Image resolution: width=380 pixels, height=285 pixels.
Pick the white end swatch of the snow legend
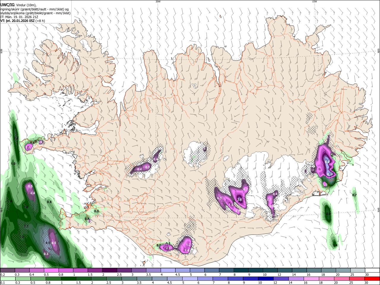372,270
